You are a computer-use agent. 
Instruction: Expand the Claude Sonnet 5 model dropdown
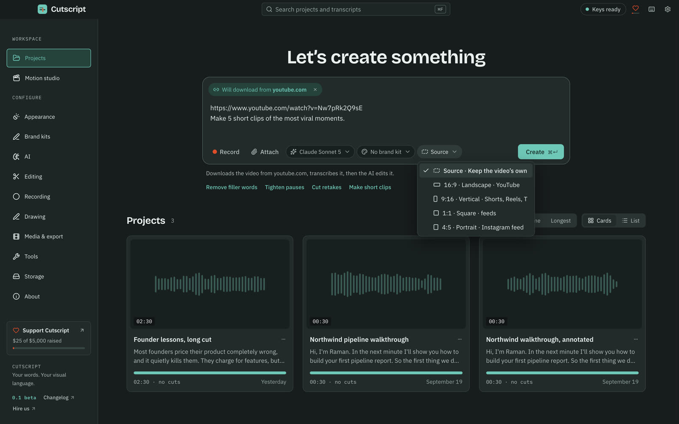click(320, 152)
